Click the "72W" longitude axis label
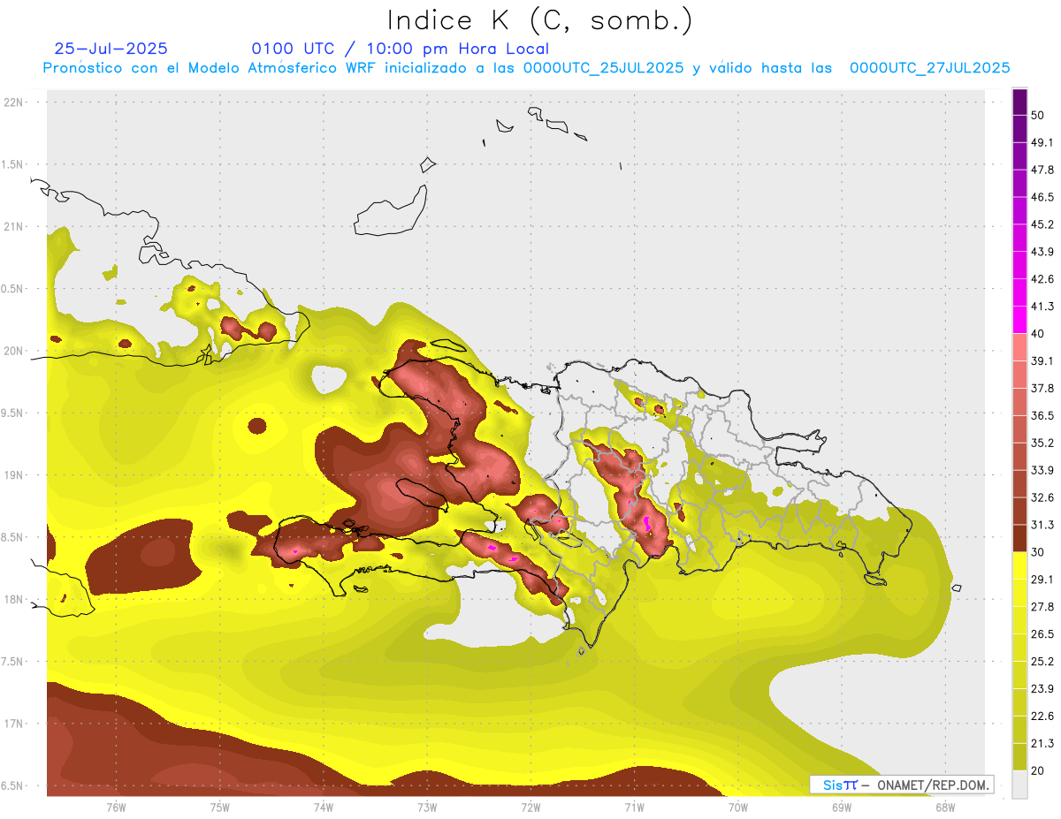 530,808
